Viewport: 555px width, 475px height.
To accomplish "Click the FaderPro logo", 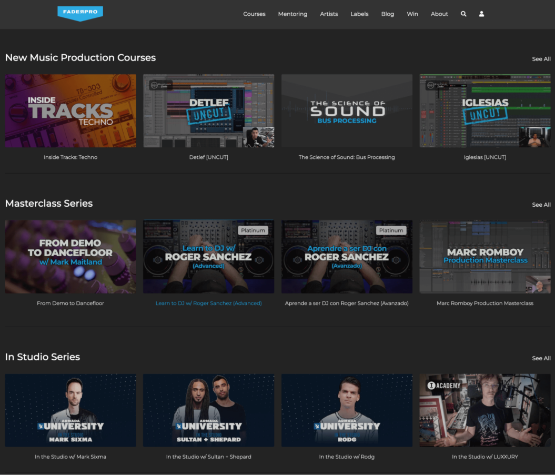I will click(x=80, y=14).
